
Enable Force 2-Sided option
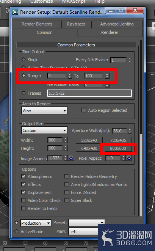(67, 192)
